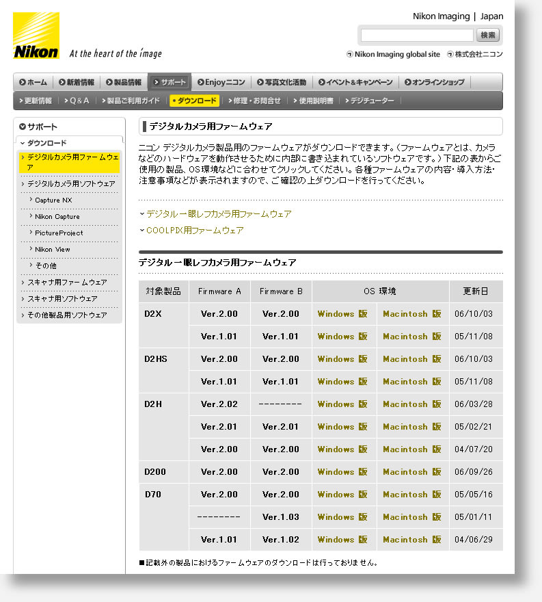Select the 新着情報 menu tab
Screen dimensions: 542x602
coord(77,82)
